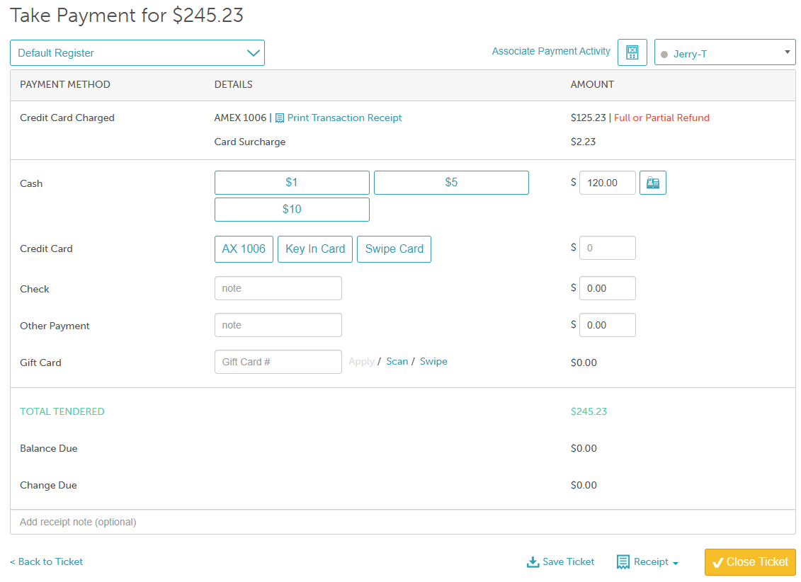Focus the Gift Card number field

pyautogui.click(x=278, y=362)
